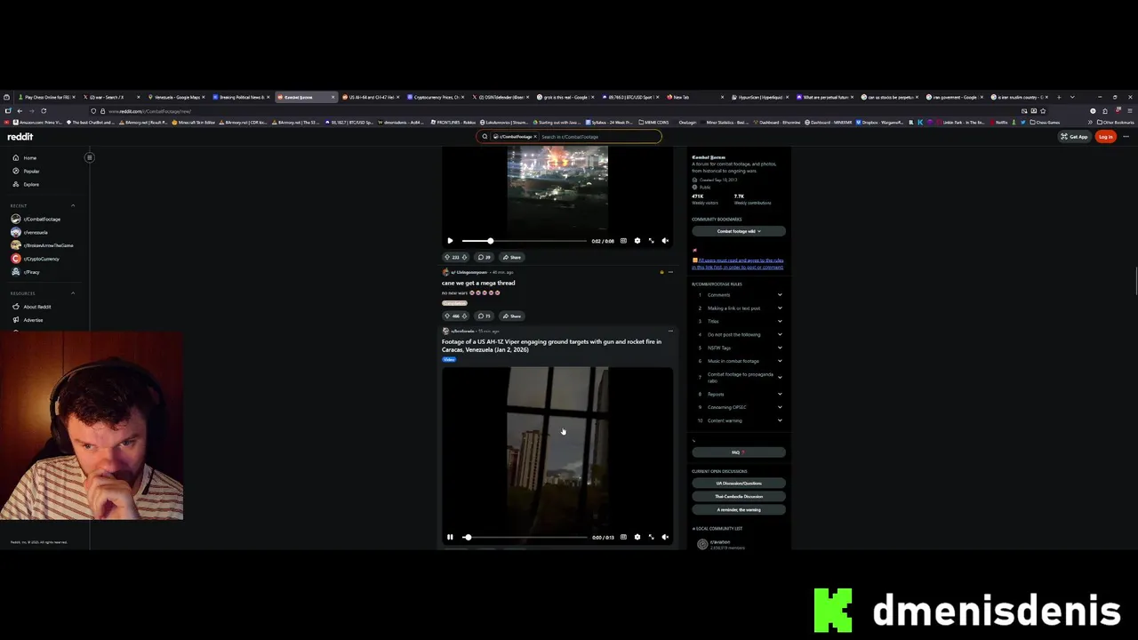Seek along the top video progress bar
1138x640 pixels.
tap(525, 241)
